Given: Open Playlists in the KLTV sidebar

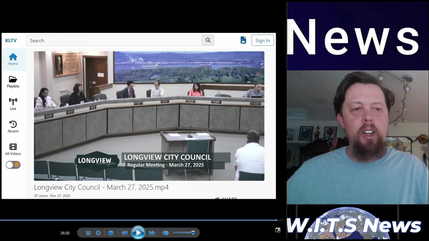Looking at the screenshot, I should click(13, 82).
